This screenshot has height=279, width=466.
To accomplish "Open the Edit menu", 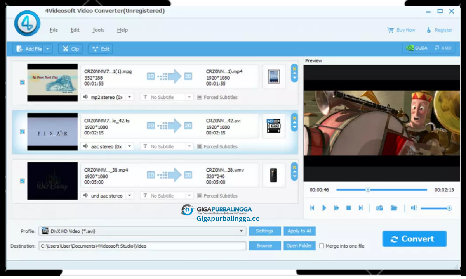I will [75, 30].
